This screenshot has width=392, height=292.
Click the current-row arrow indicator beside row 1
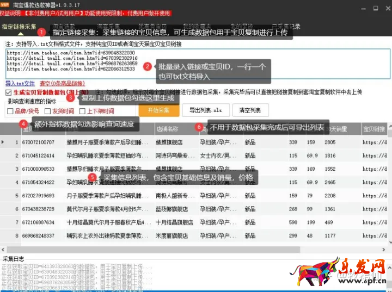(x=3, y=142)
